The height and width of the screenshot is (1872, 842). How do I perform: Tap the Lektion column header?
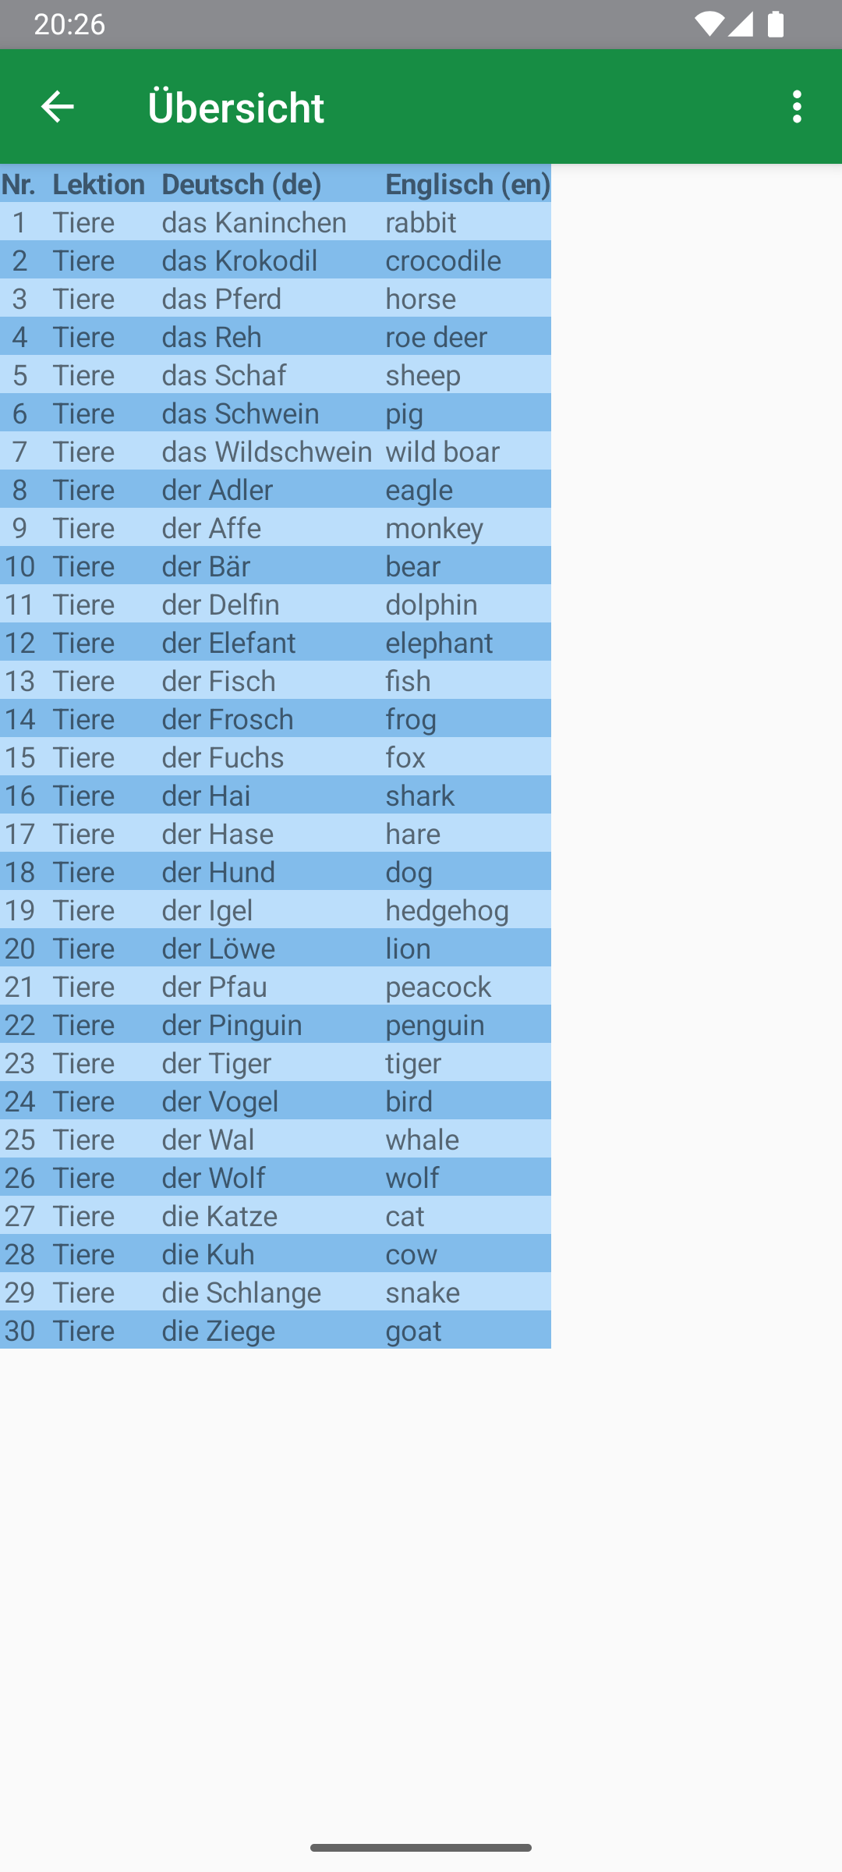98,184
